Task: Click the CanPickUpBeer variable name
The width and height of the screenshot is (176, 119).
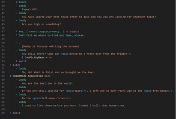Action: [x=35, y=58]
